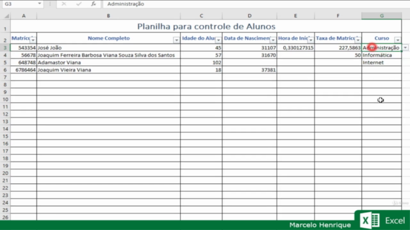The image size is (410, 230).
Task: Open the Data de Nascimento filter dropdown
Action: (x=273, y=40)
